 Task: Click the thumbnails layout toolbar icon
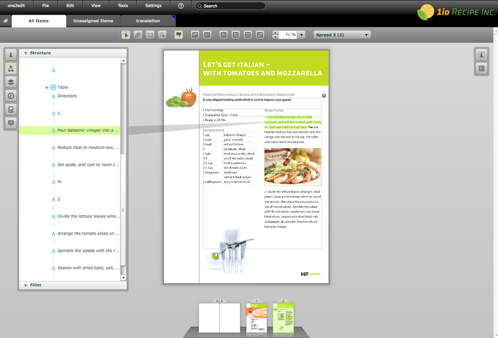point(260,35)
